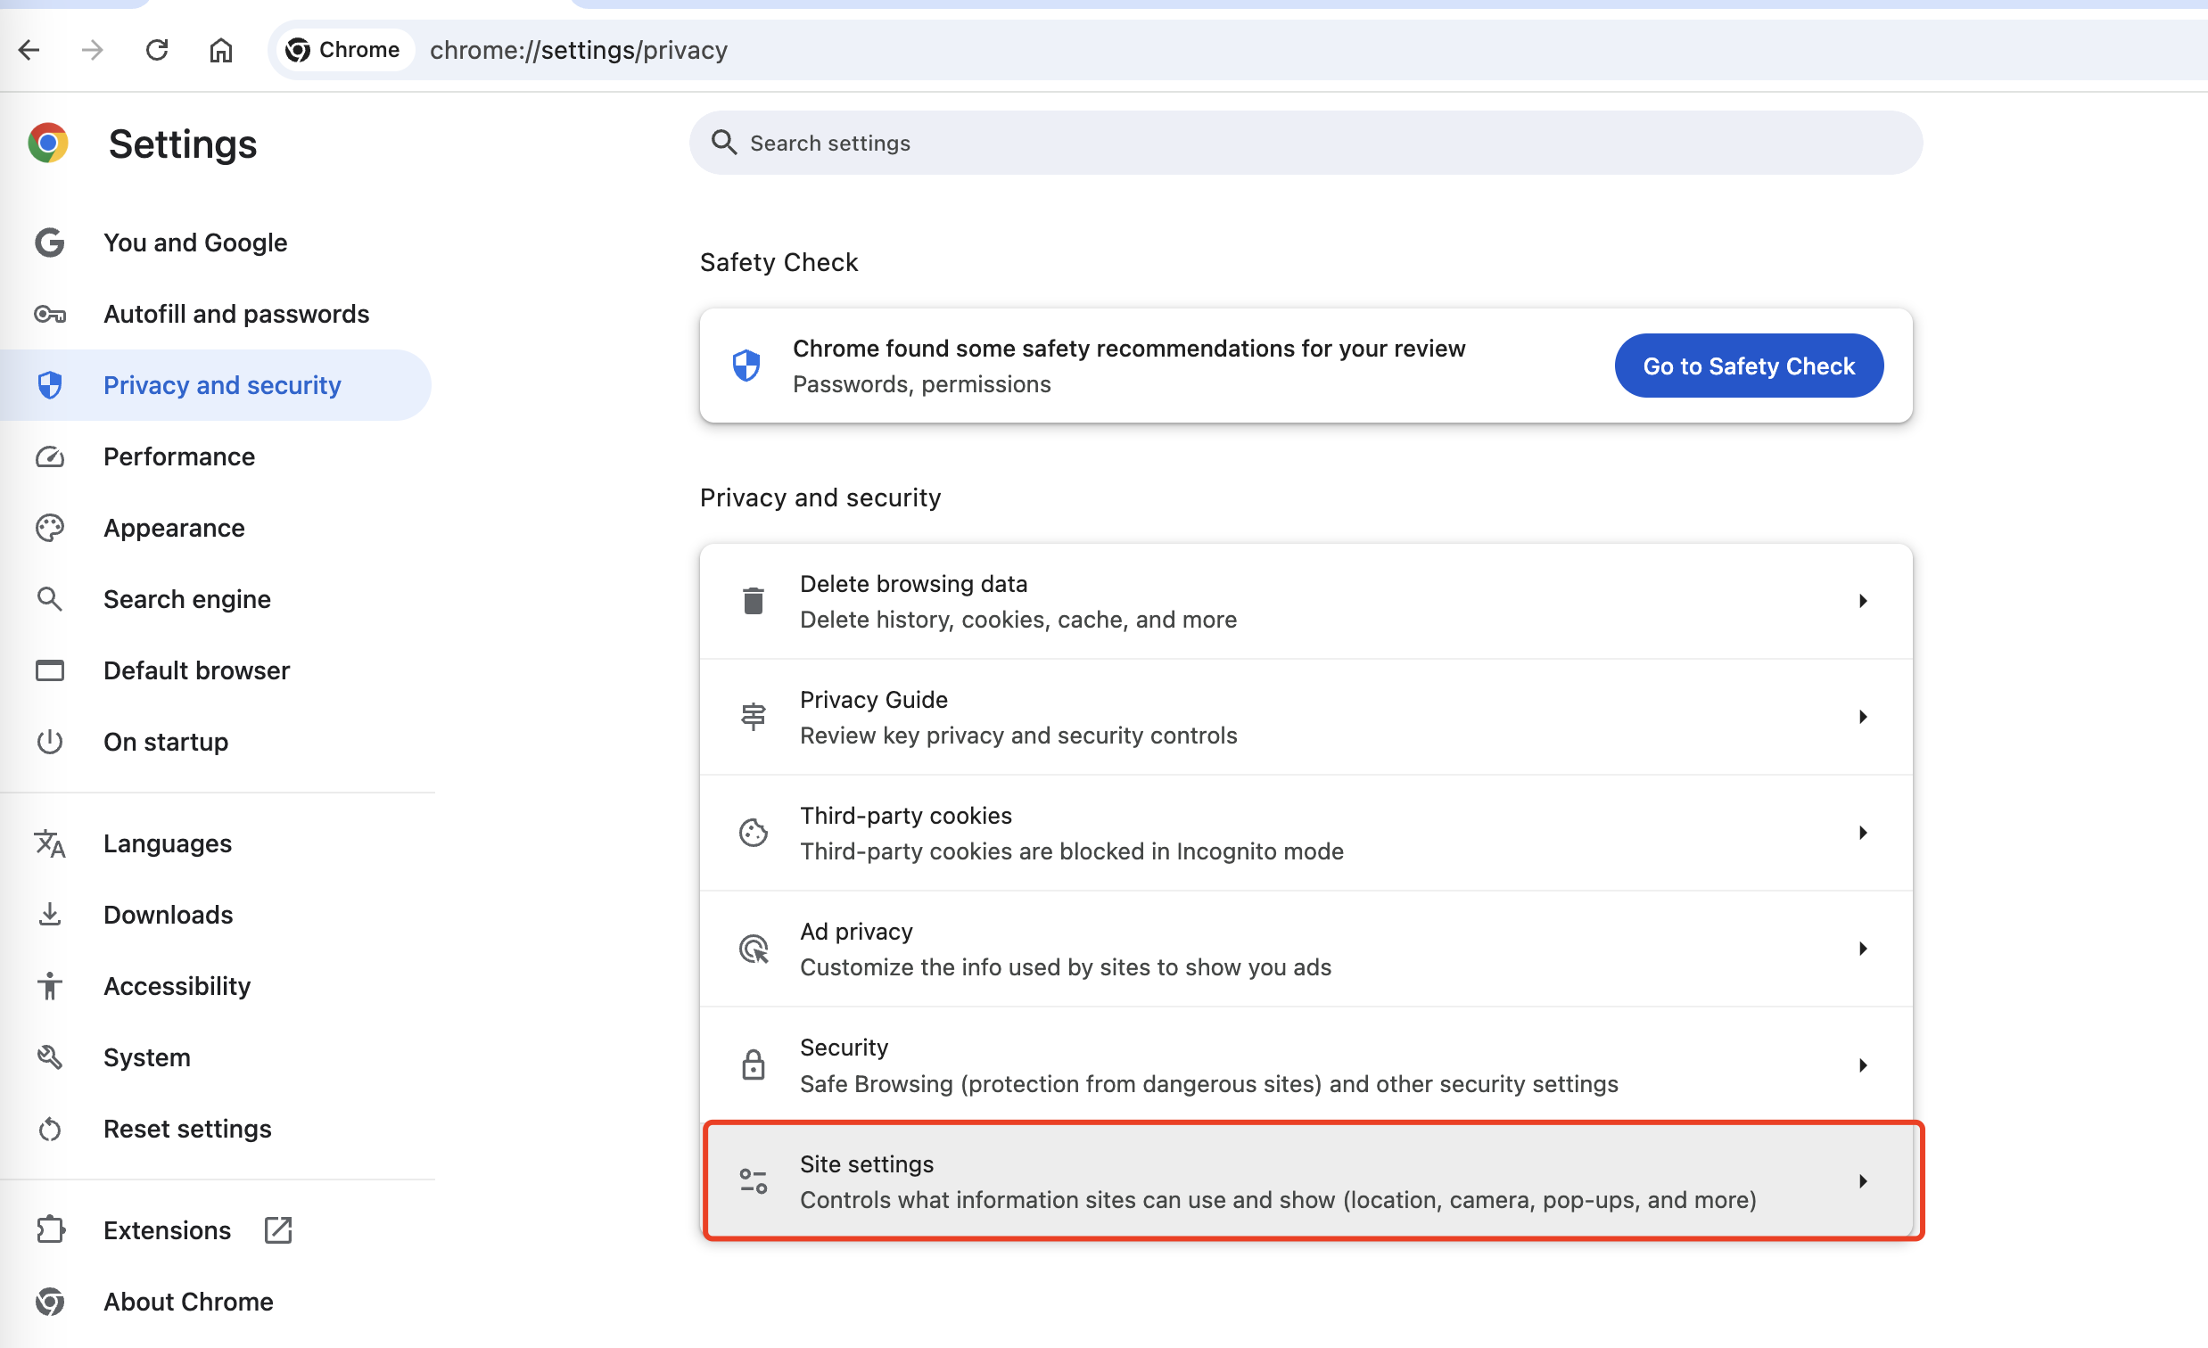The width and height of the screenshot is (2208, 1348).
Task: Click the cookie icon
Action: tap(754, 834)
